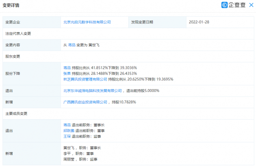Select text 20.6250%下降到 19.3695%
Image resolution: width=256 pixels, height=166 pixels.
[x=150, y=79]
